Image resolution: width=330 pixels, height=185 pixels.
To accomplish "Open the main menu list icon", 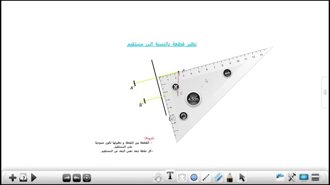I will tap(316, 177).
